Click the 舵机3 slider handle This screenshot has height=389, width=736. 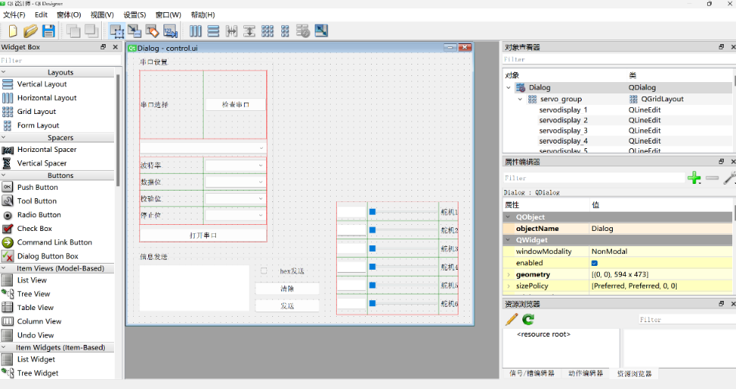pyautogui.click(x=373, y=248)
